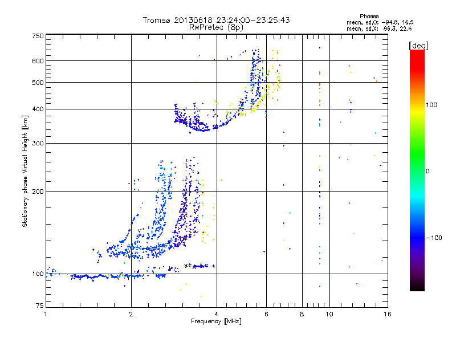Viewport: 456px width, 342px height.
Task: Click the y-axis label '200'
Action: [x=38, y=192]
